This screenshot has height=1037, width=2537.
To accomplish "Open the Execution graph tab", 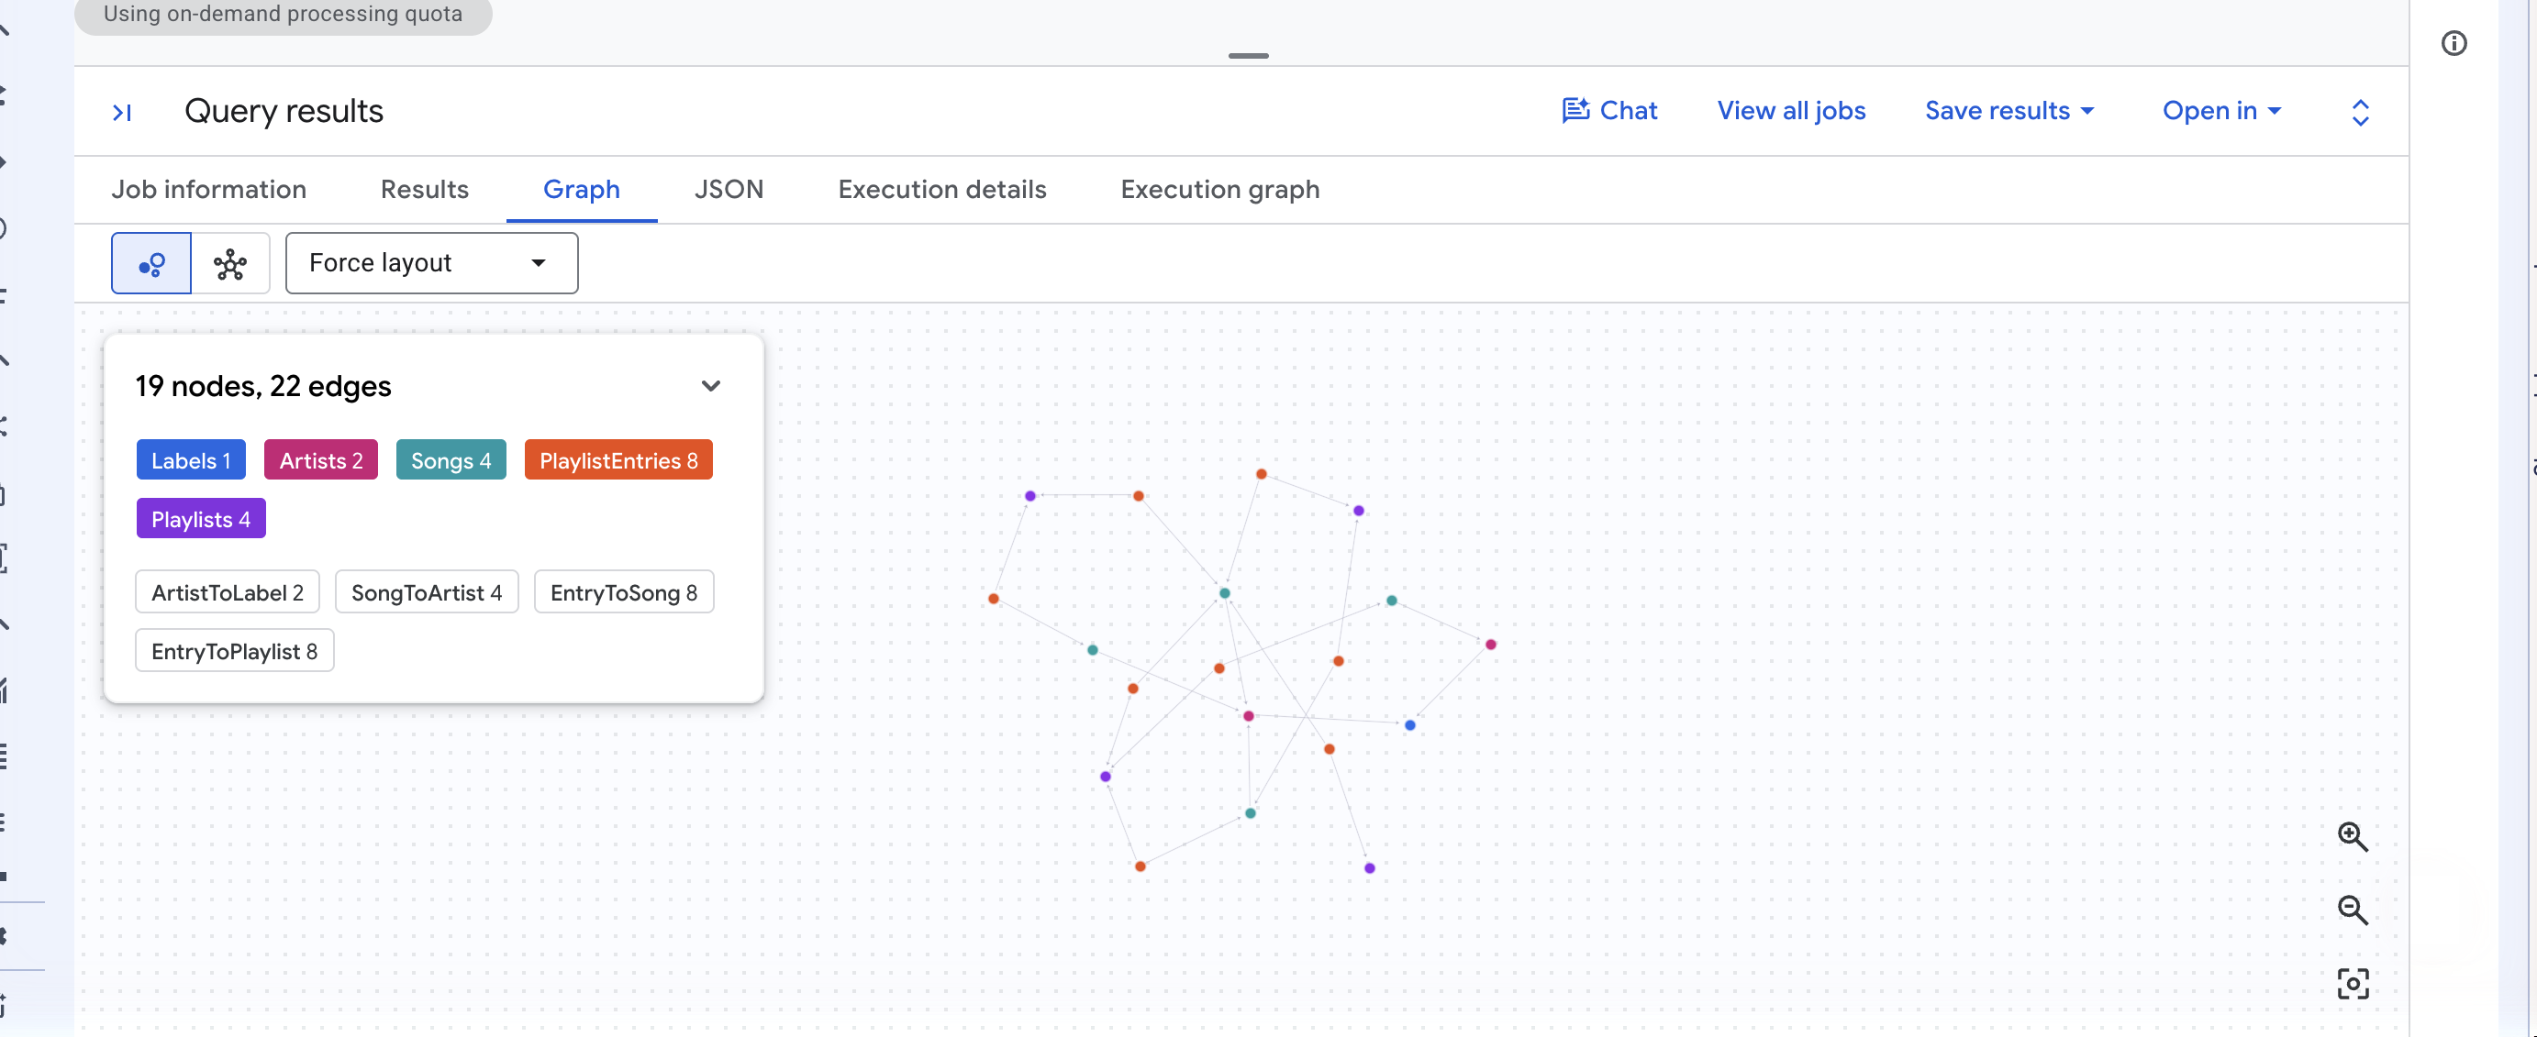I will pos(1219,189).
